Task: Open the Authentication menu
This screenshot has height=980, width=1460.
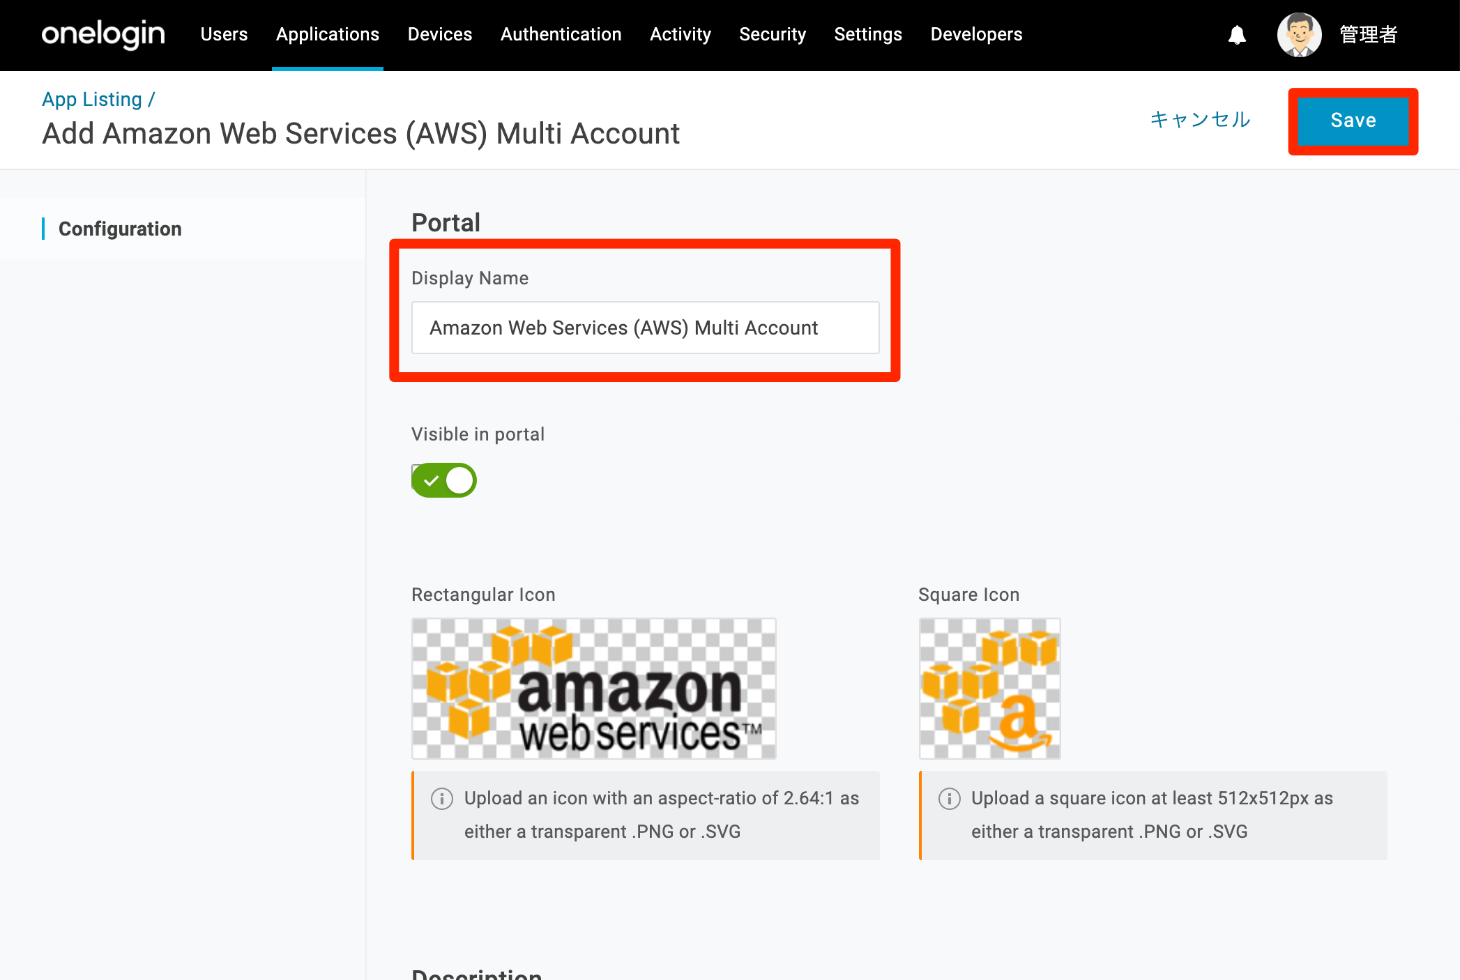Action: tap(561, 34)
